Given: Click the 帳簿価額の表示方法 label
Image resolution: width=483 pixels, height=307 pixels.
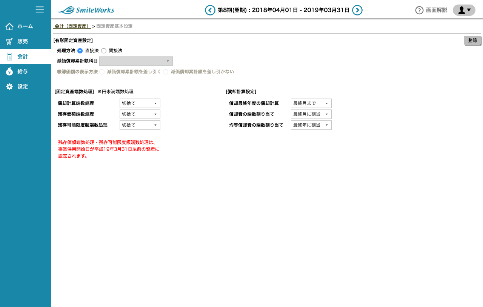Looking at the screenshot, I should (x=77, y=71).
